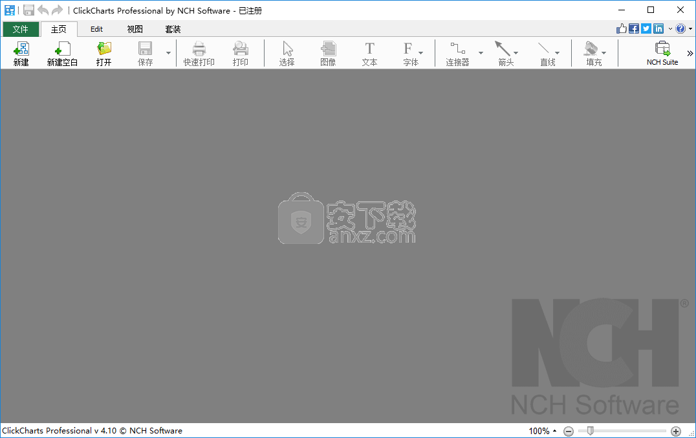Expand the 连接器 connector type dropdown
Image resolution: width=696 pixels, height=438 pixels.
click(x=481, y=53)
